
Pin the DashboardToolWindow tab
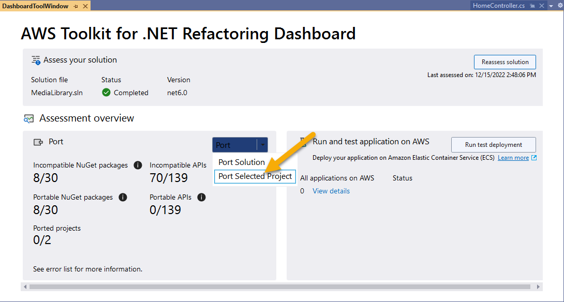[x=76, y=6]
